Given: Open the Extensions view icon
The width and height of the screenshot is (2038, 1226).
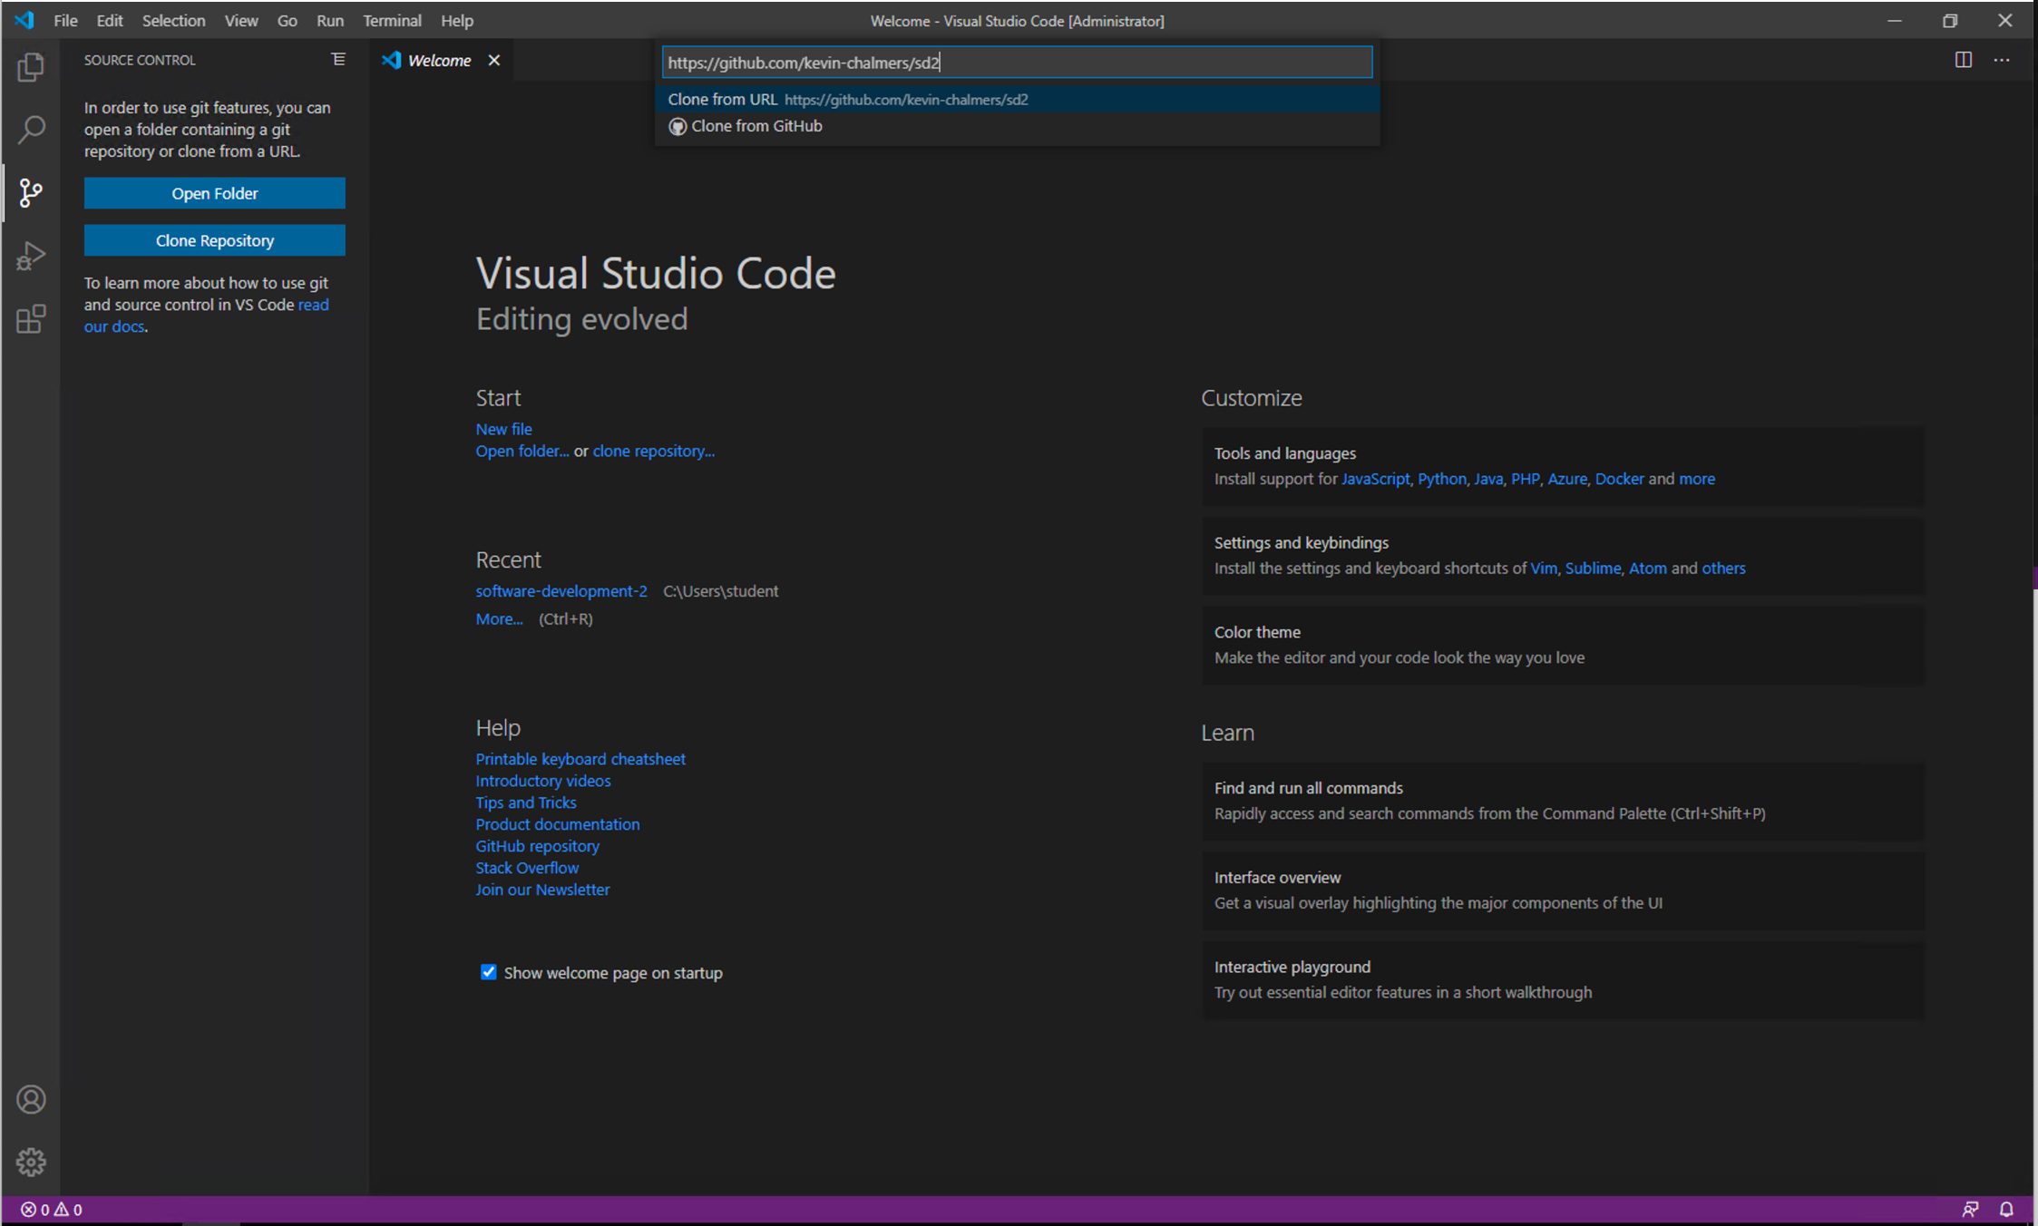Looking at the screenshot, I should 31,319.
